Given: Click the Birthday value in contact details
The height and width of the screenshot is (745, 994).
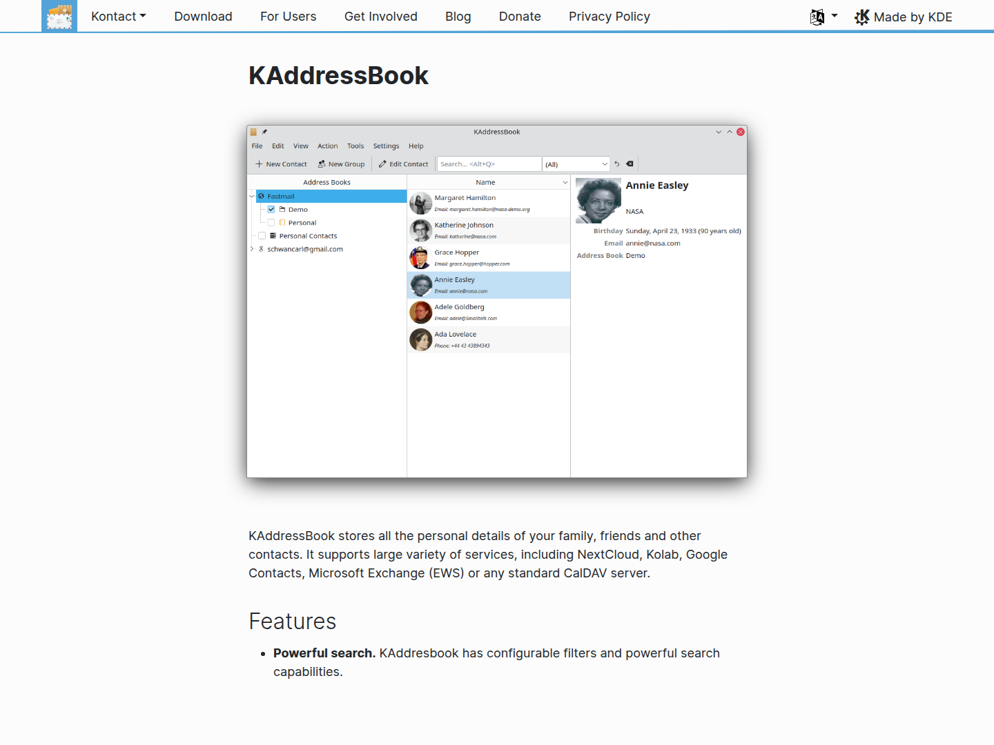Looking at the screenshot, I should pos(683,231).
